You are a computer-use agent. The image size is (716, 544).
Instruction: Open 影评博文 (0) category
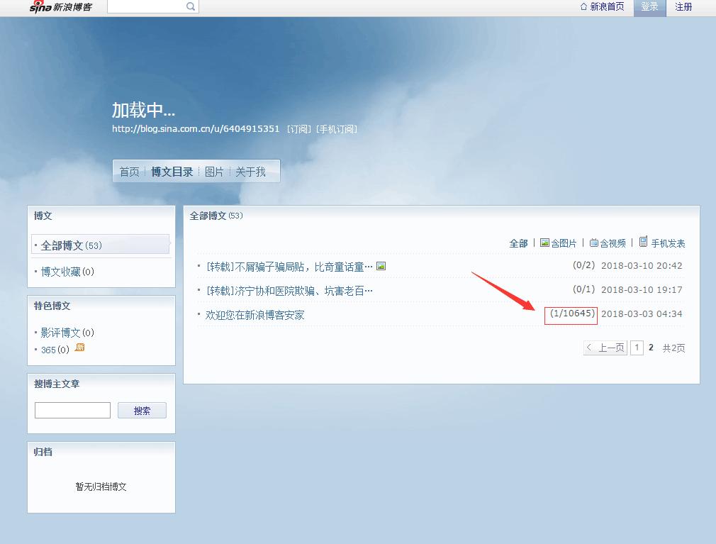pos(67,333)
